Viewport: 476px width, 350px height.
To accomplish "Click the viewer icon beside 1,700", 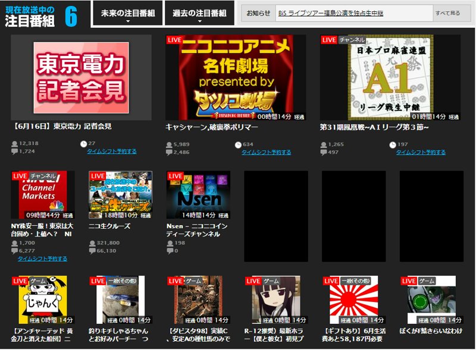I will tap(14, 243).
